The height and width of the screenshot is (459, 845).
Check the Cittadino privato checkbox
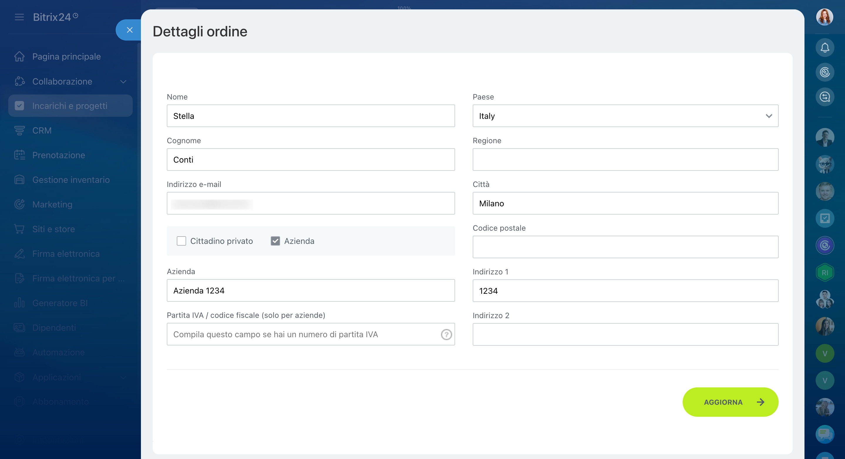pos(181,241)
